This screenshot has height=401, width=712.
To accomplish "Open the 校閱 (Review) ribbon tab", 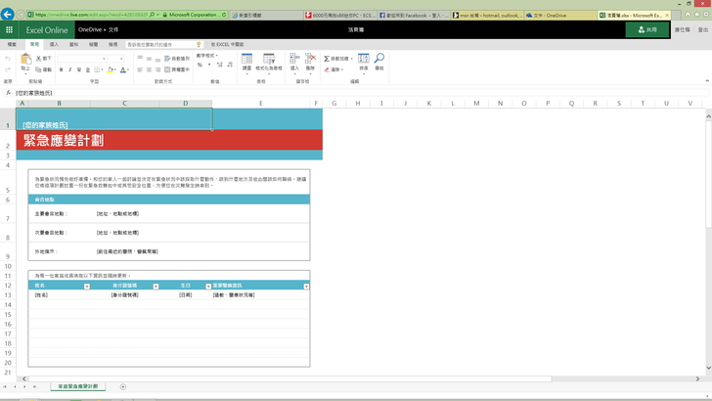I will [x=93, y=45].
